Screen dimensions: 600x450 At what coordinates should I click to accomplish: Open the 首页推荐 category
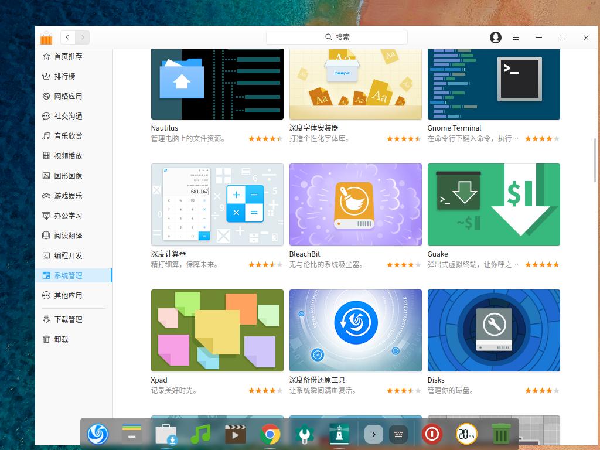point(68,56)
